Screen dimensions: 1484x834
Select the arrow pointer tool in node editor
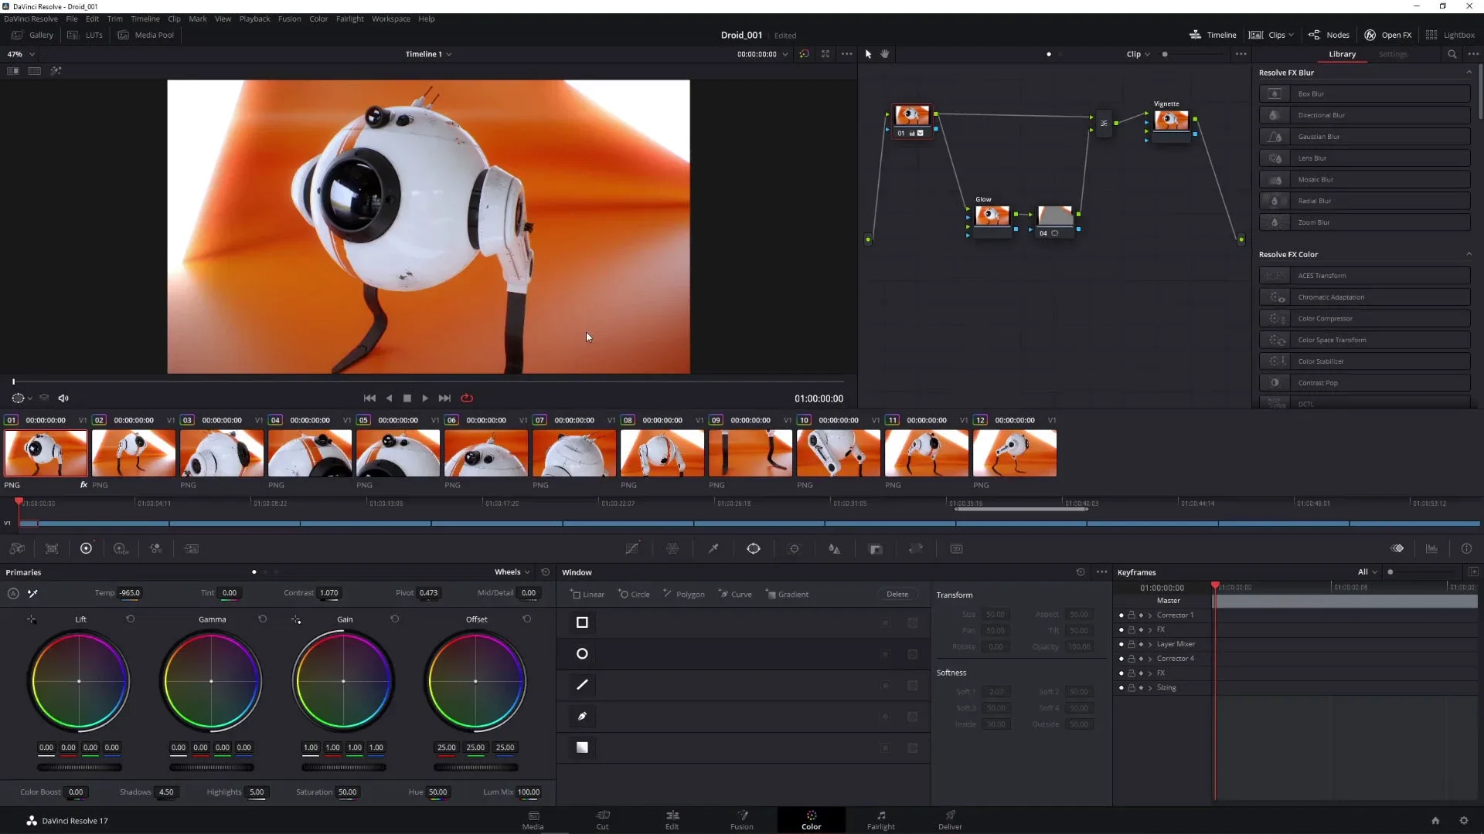(868, 54)
